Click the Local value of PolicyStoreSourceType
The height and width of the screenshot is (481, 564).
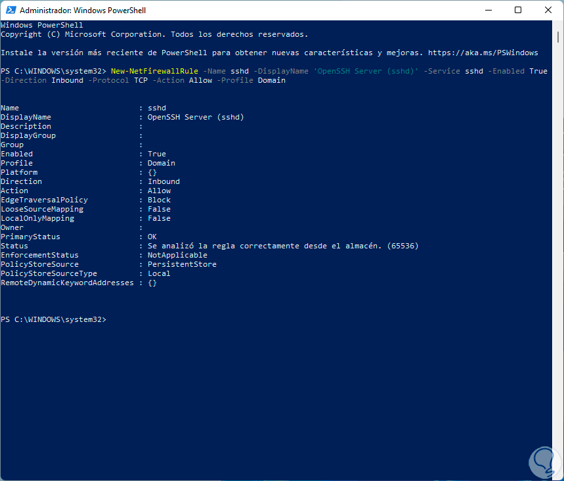tap(159, 273)
